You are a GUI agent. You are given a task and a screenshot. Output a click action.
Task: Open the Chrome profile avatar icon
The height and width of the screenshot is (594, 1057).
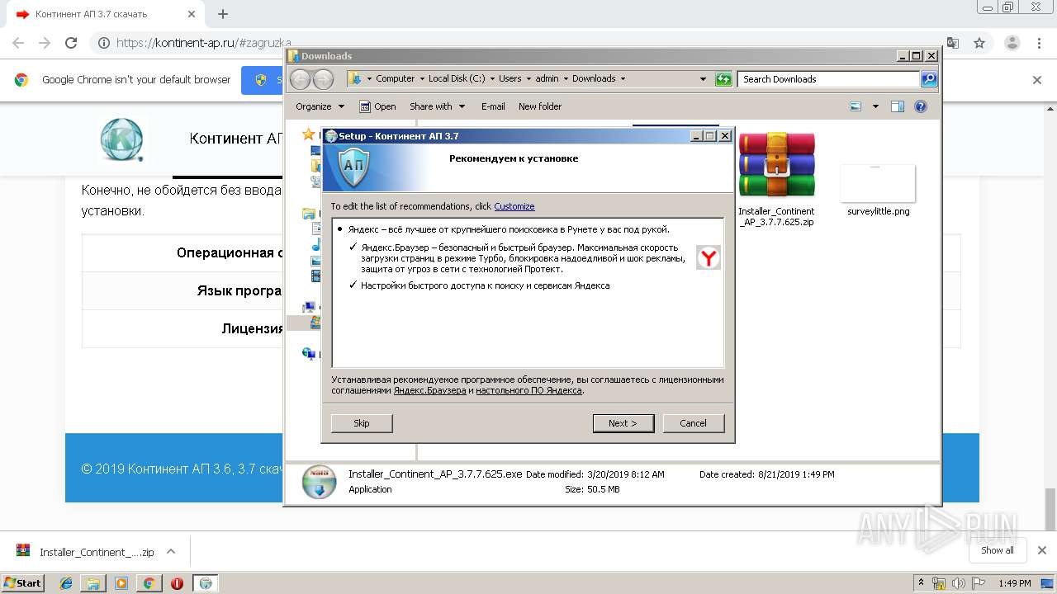click(1012, 43)
